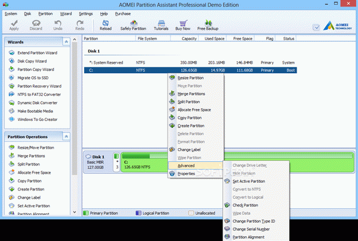
Task: Launch Free Backup from the toolbar
Action: tap(208, 25)
